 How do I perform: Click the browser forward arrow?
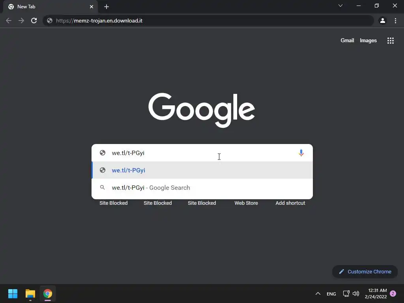pyautogui.click(x=21, y=21)
